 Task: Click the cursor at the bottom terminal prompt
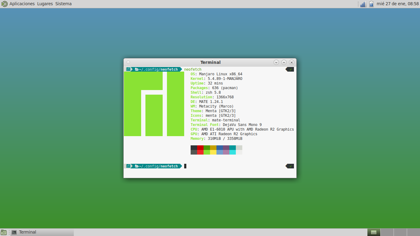point(185,166)
